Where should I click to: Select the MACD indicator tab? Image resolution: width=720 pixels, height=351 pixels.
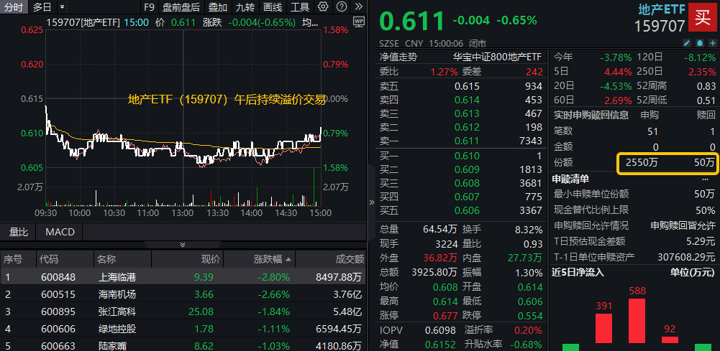(x=60, y=232)
